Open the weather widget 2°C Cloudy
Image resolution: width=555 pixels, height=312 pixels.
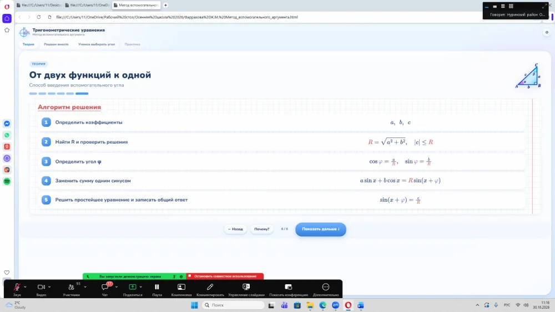tap(16, 305)
